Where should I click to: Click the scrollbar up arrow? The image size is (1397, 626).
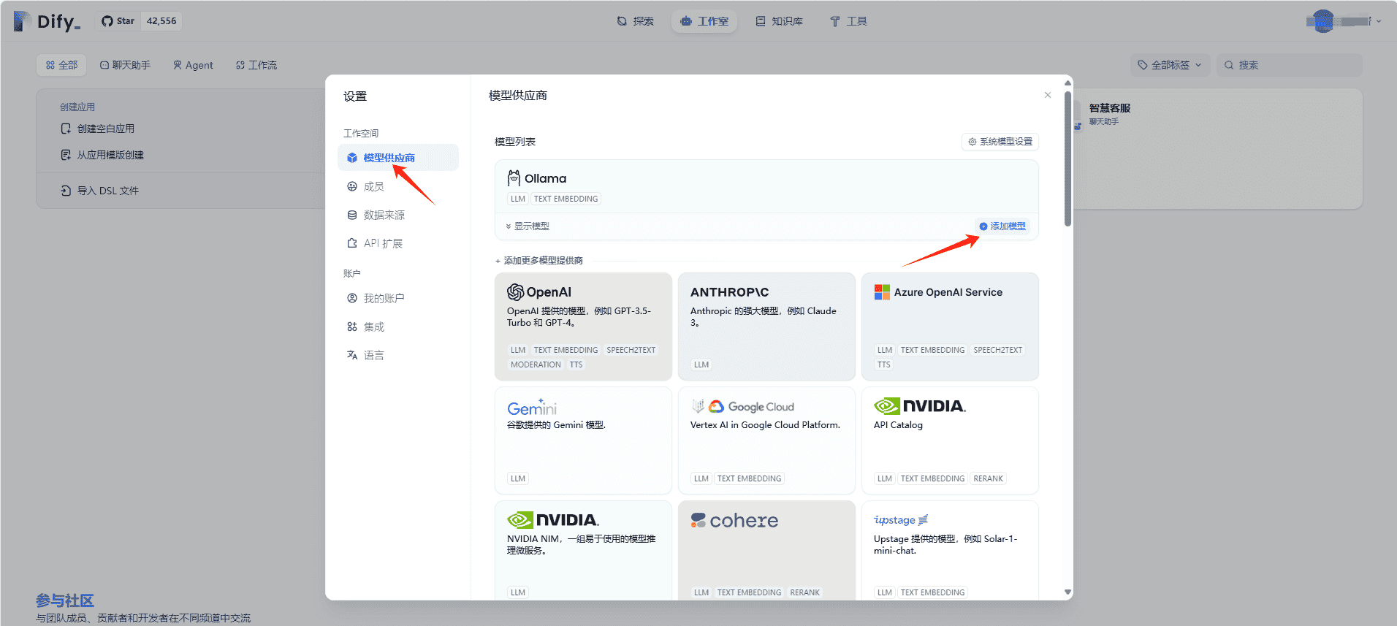tap(1067, 83)
